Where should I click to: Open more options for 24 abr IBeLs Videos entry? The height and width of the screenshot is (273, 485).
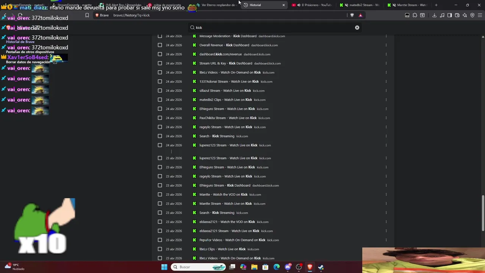(386, 72)
